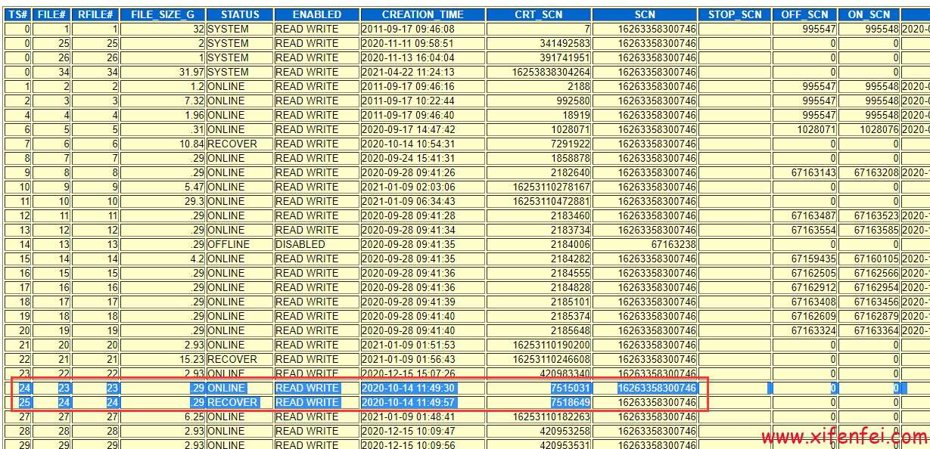Screen dimensions: 930x449
Task: Click CRT_SCN value 341492583
Action: tap(565, 43)
